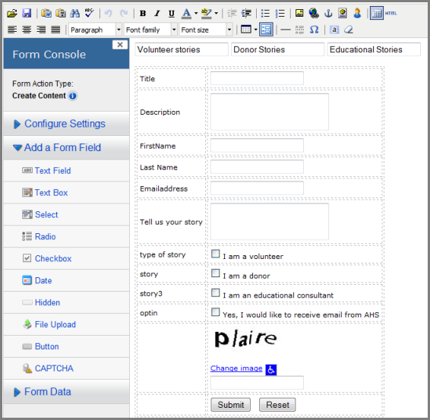Open the insert table dropdown arrow
This screenshot has width=430, height=420.
coord(255,30)
